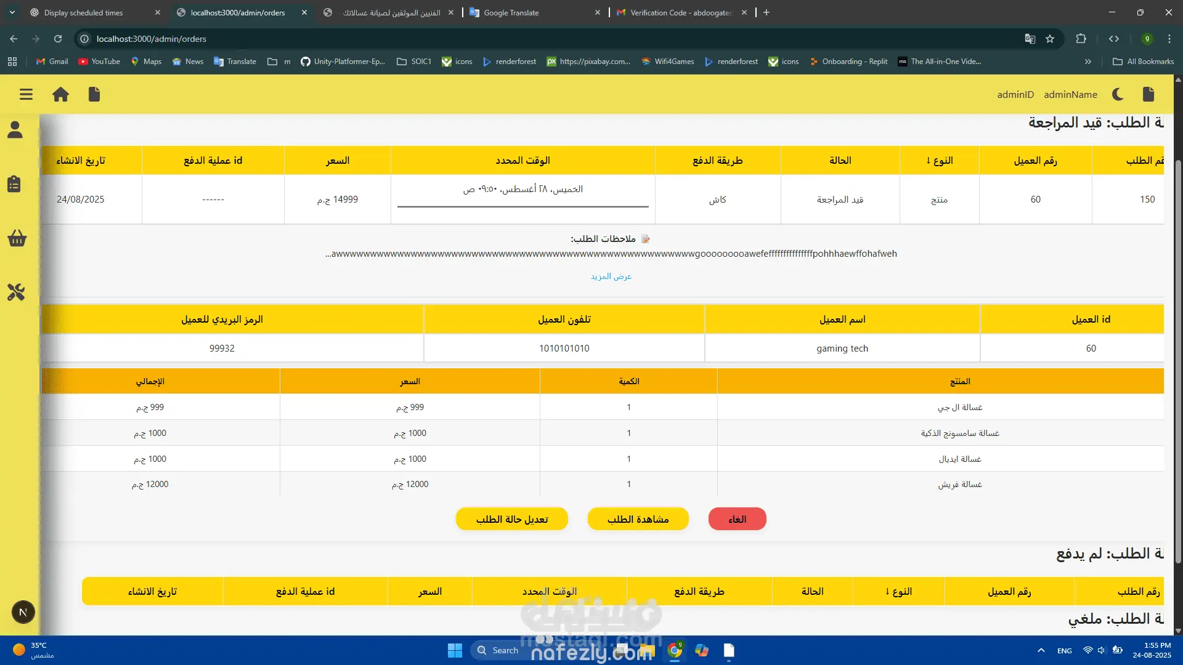Select product row غسالة سامسونج الذكية

click(x=603, y=433)
